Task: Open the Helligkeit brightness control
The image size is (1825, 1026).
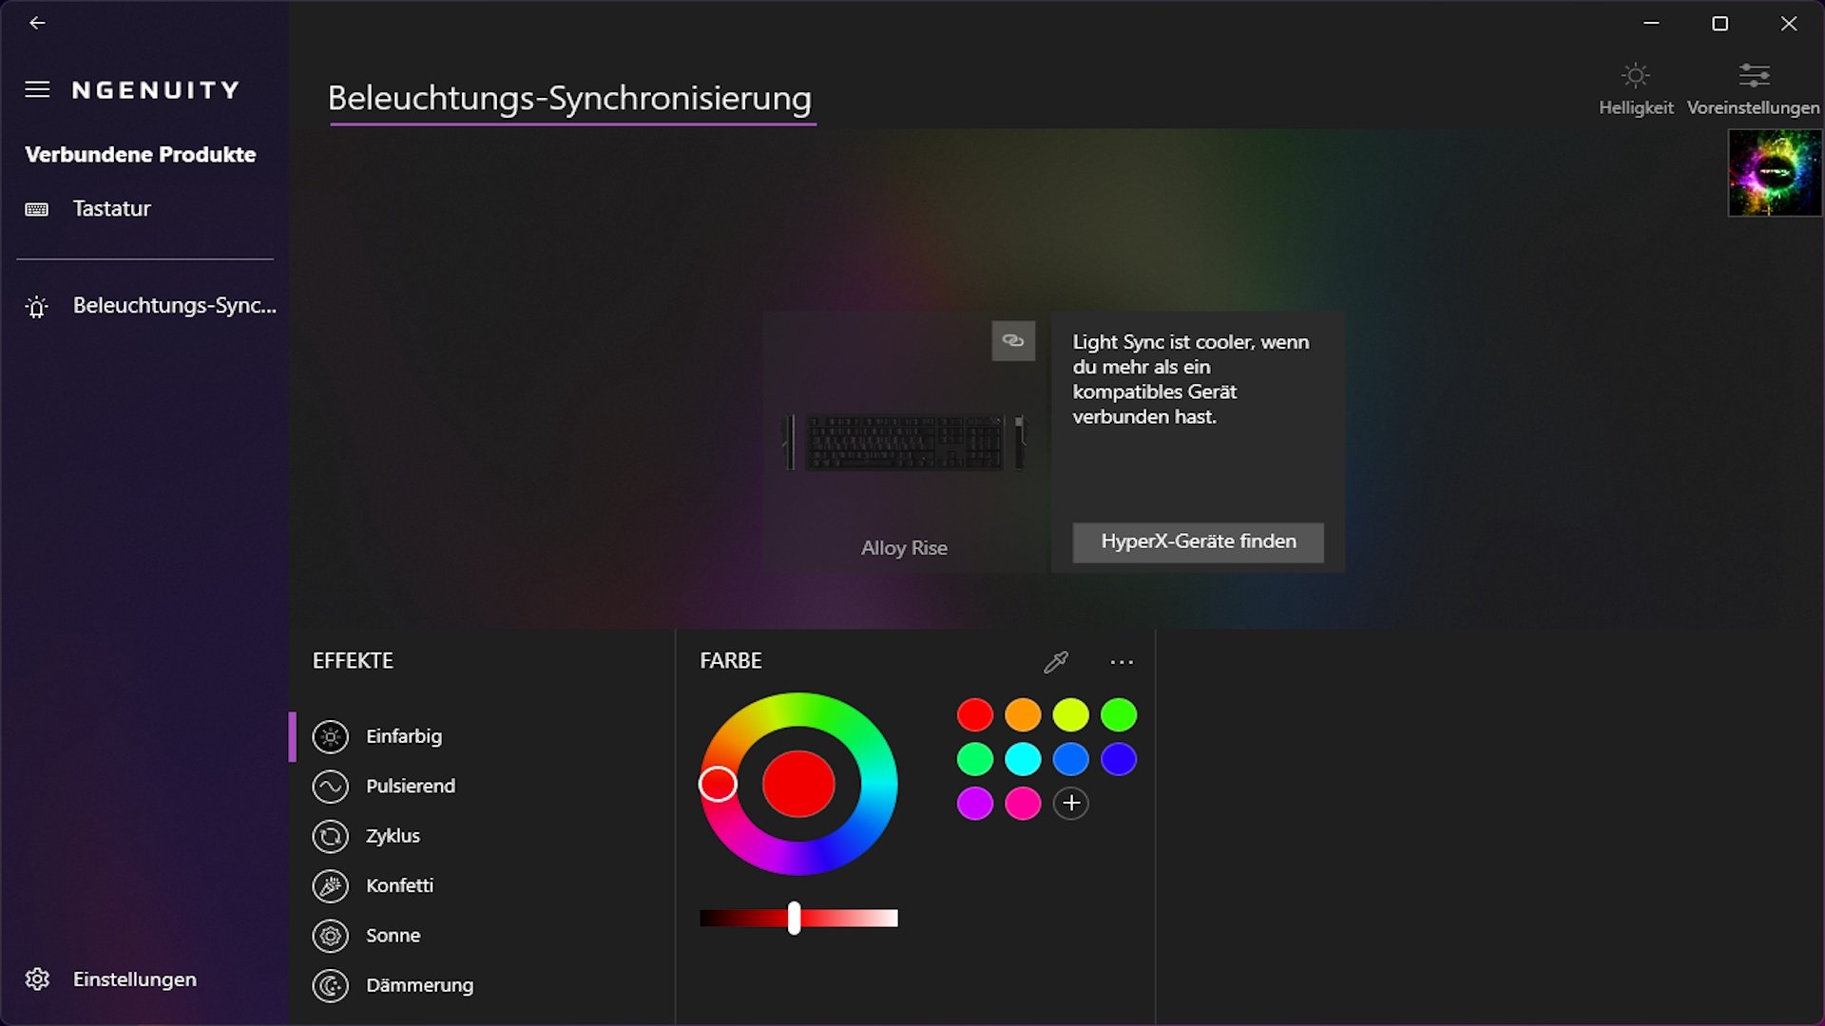Action: 1636,89
